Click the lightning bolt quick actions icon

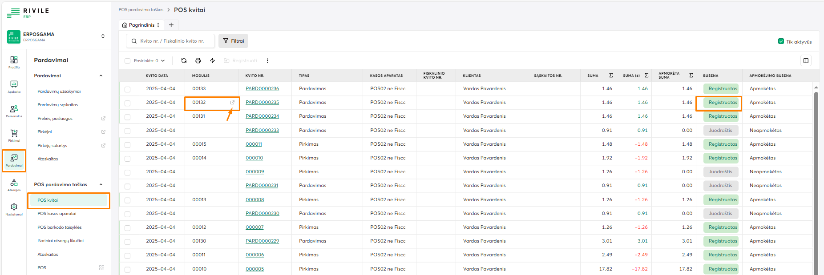coord(212,61)
